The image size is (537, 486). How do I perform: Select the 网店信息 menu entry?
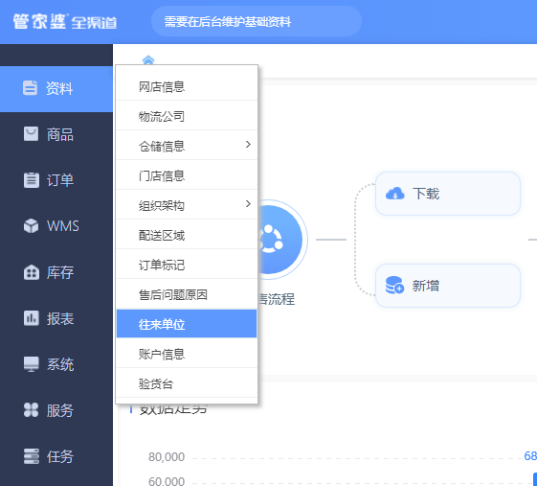point(187,86)
